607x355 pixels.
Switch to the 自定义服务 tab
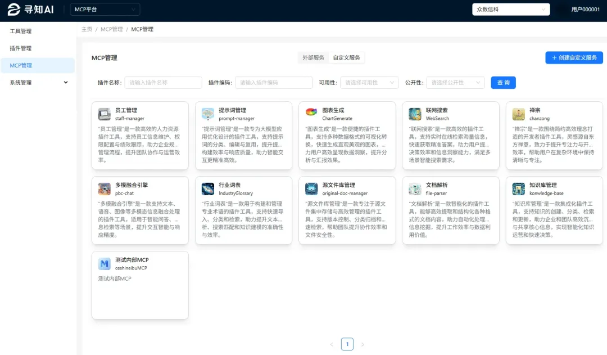click(x=346, y=57)
